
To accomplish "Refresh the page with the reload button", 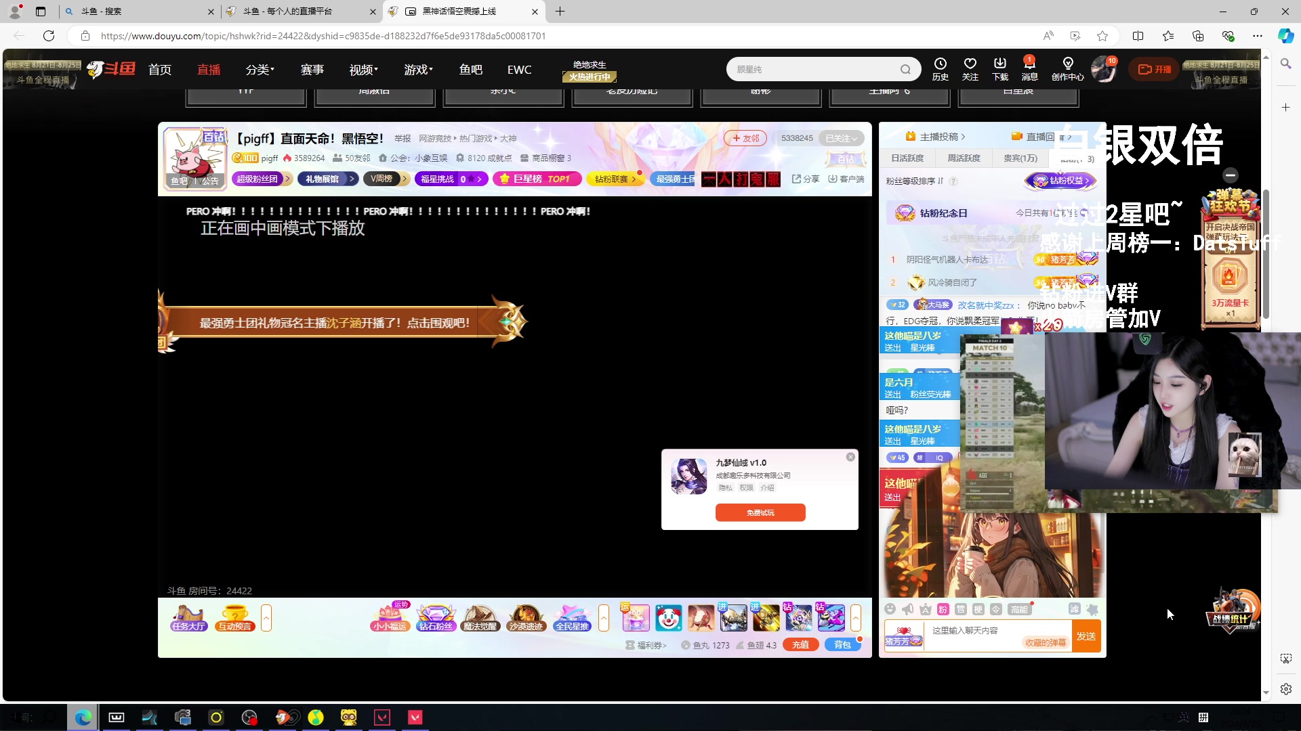I will [x=49, y=36].
